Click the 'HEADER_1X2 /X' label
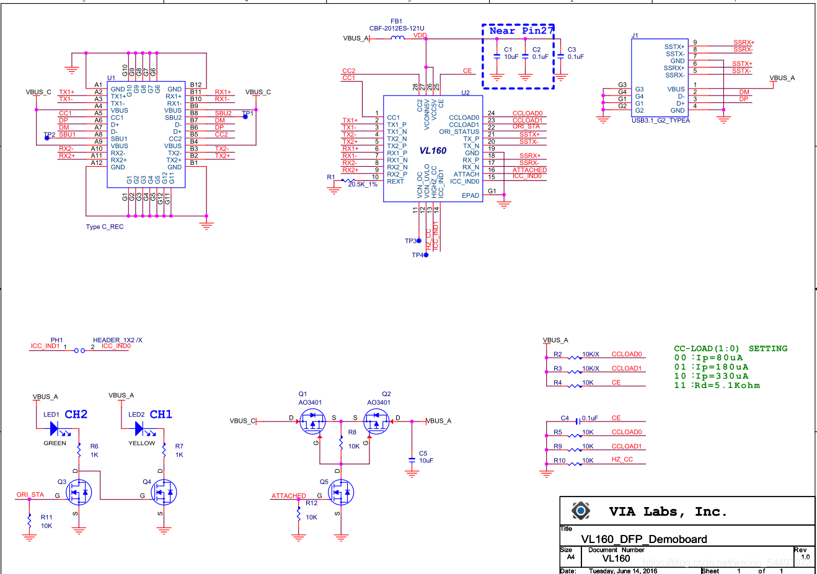The width and height of the screenshot is (817, 574). click(118, 340)
